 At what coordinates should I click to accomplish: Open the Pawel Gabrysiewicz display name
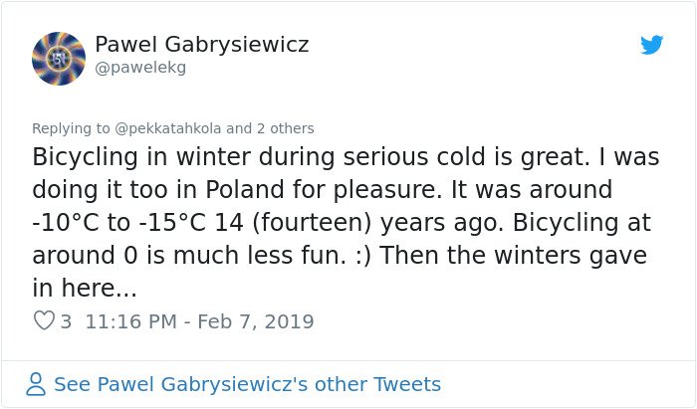[202, 45]
